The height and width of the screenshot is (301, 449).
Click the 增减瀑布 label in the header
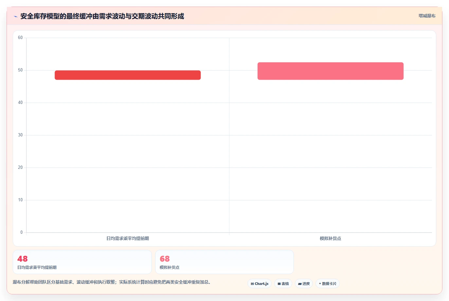pos(427,16)
